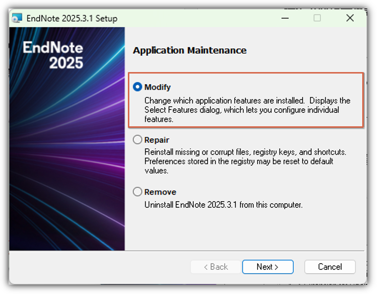Choose the Remove radio option
Image resolution: width=377 pixels, height=294 pixels.
(x=138, y=192)
